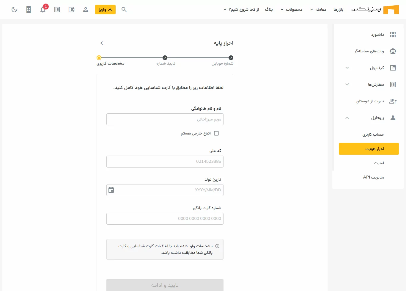406x291 pixels.
Task: Open ربات‌های معامله‌گر in the sidebar
Action: point(369,51)
